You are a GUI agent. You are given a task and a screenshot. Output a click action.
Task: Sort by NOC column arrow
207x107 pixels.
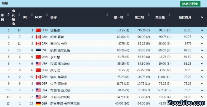tap(47, 15)
